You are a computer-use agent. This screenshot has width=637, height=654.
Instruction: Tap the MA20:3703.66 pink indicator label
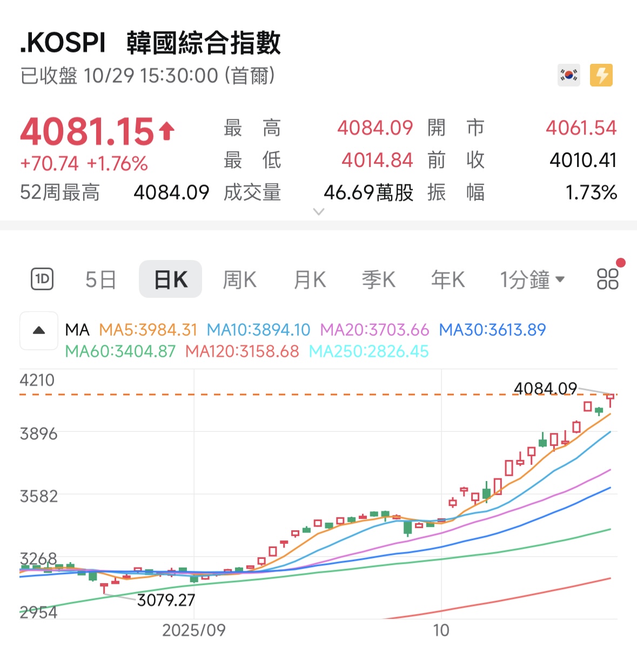(374, 330)
